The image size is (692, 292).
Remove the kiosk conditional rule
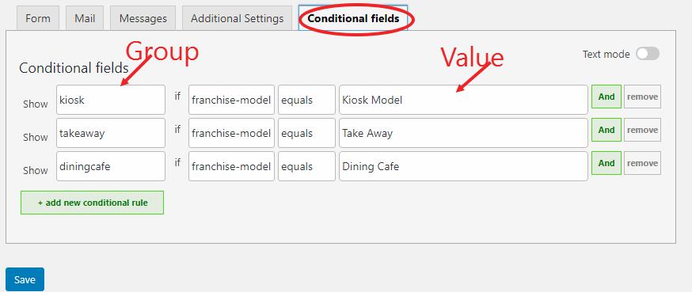click(x=643, y=97)
